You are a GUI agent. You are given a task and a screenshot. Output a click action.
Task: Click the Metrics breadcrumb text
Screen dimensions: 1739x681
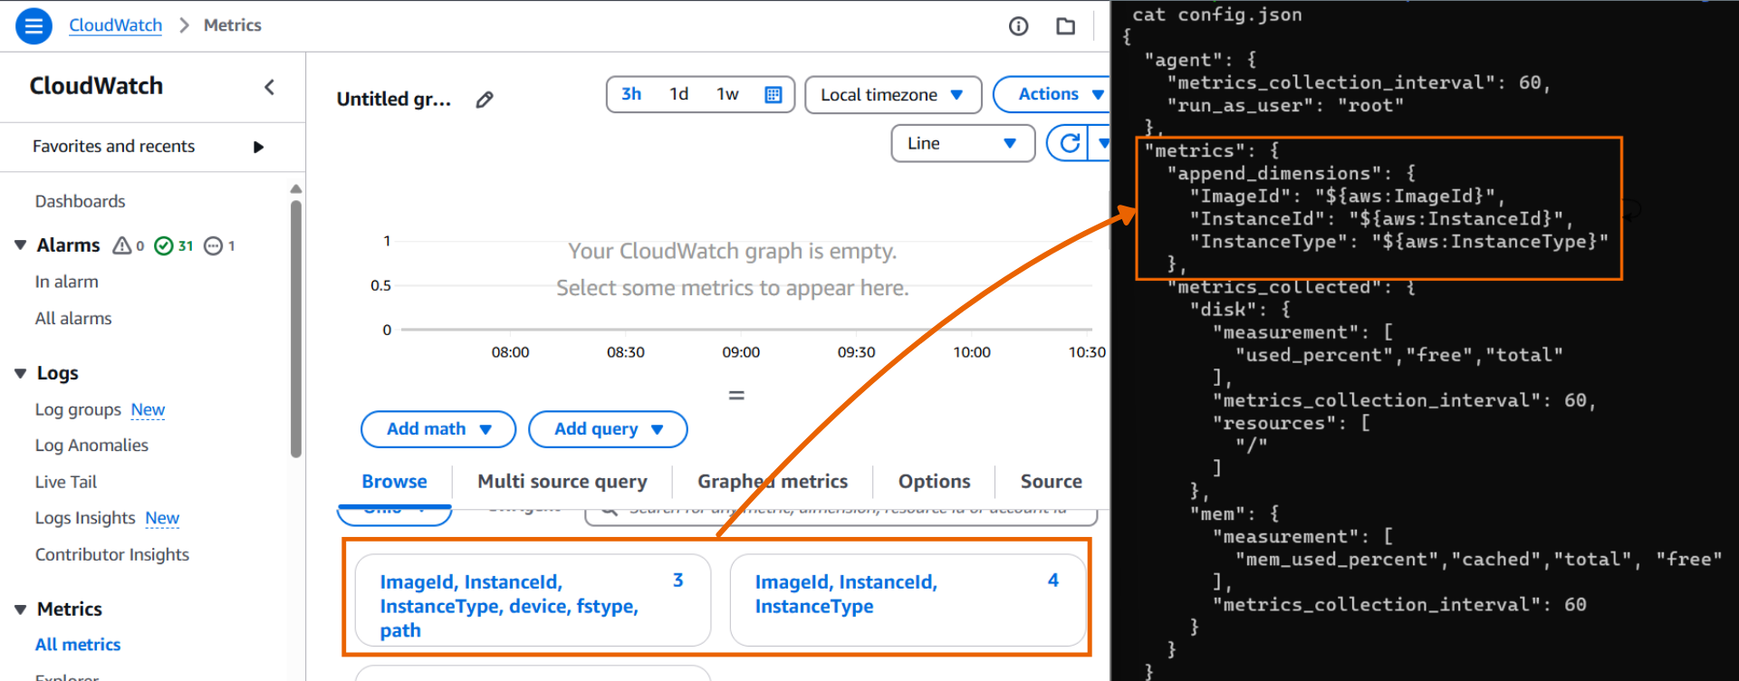pyautogui.click(x=233, y=25)
